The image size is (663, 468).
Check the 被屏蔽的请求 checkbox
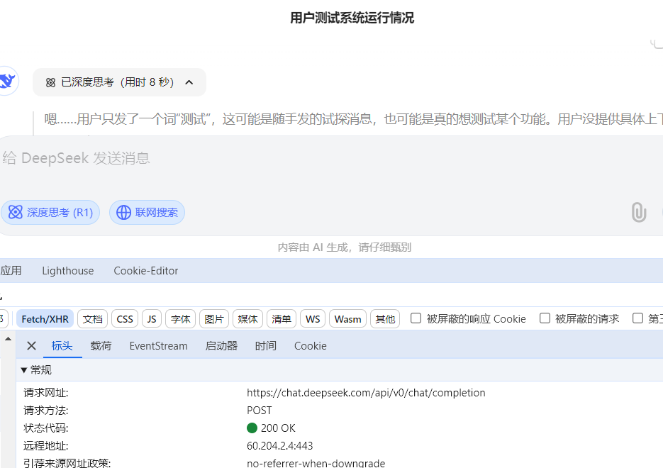[545, 318]
